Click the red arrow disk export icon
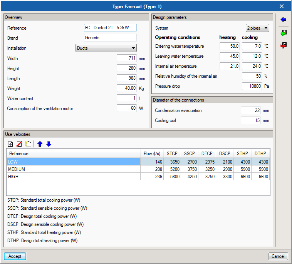Viewport: 292px width, 264px height. (284, 45)
